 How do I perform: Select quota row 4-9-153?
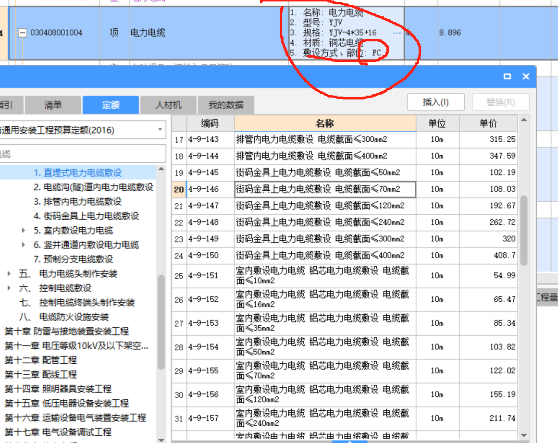(x=345, y=323)
